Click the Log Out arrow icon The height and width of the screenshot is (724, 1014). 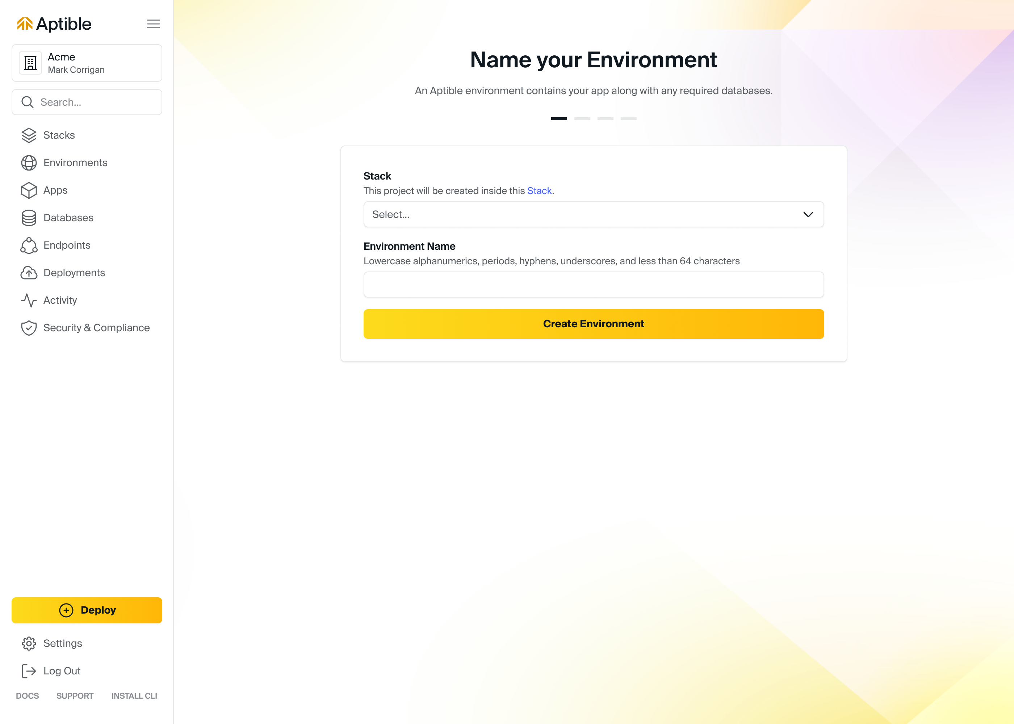[x=29, y=671]
